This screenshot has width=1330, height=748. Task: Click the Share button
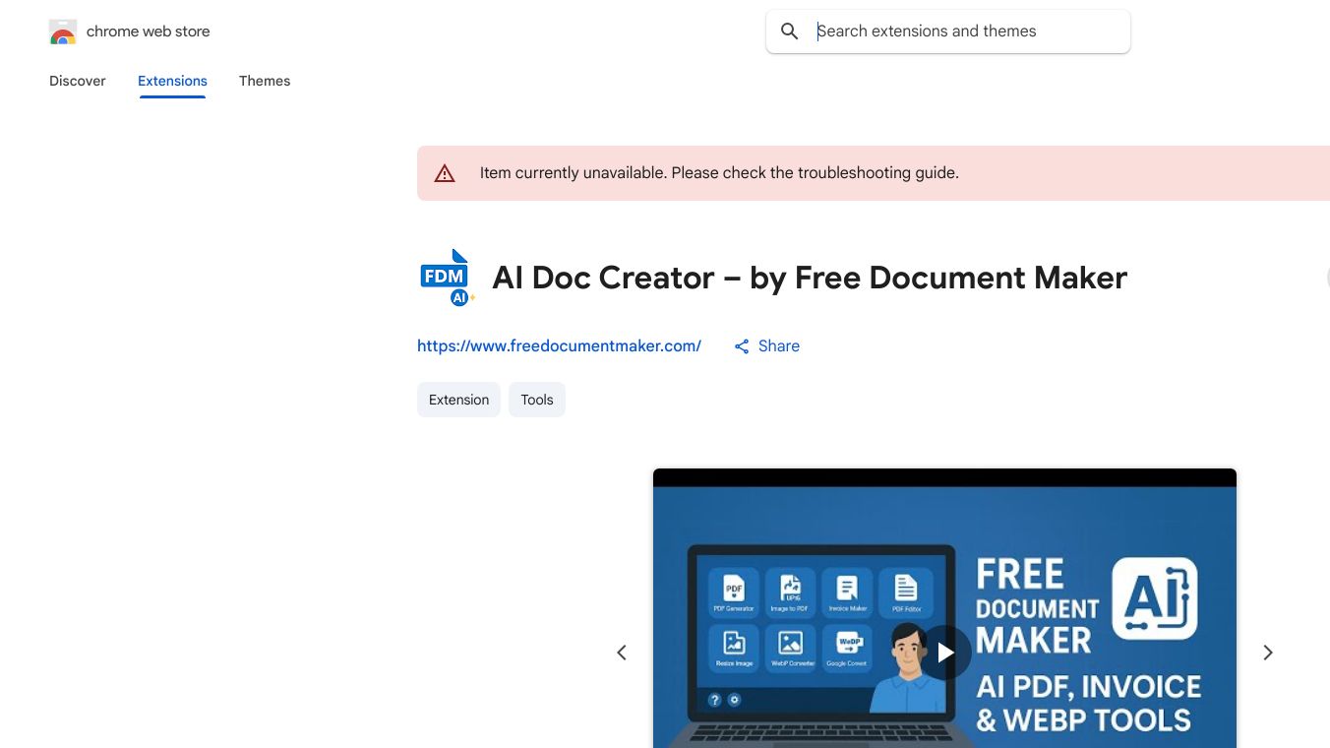pos(766,346)
